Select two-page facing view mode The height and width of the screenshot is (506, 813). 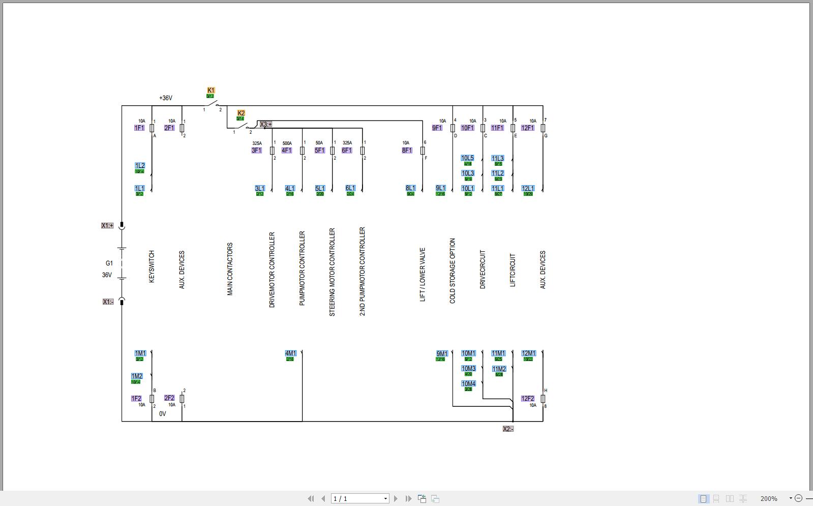point(730,499)
